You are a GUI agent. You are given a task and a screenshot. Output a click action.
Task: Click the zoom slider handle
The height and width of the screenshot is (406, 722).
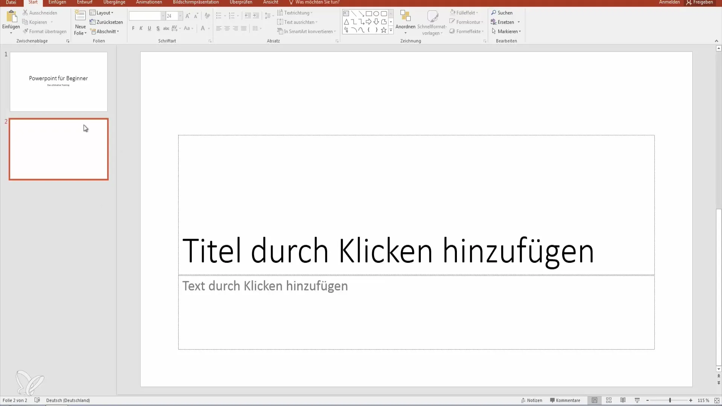pyautogui.click(x=670, y=400)
